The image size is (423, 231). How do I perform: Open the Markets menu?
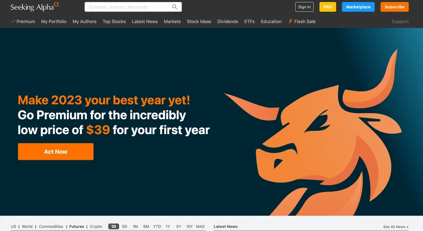click(x=172, y=21)
